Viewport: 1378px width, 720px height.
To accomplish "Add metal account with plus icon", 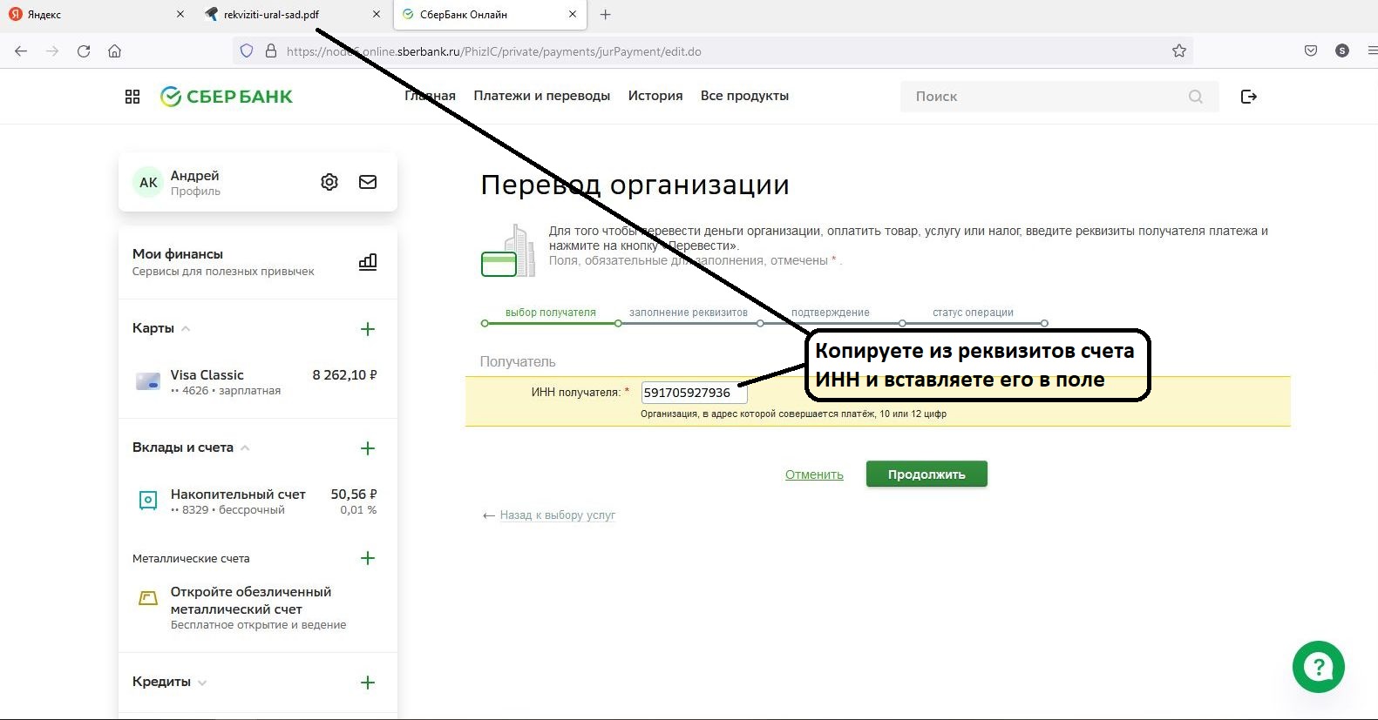I will tap(368, 558).
